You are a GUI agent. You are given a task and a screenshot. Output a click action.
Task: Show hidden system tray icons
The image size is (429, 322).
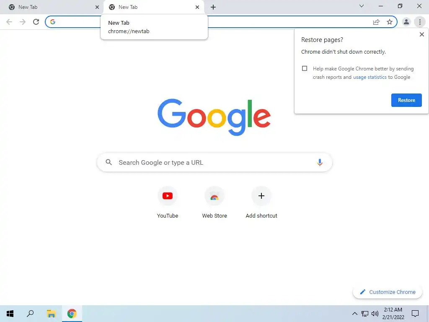[x=354, y=314]
